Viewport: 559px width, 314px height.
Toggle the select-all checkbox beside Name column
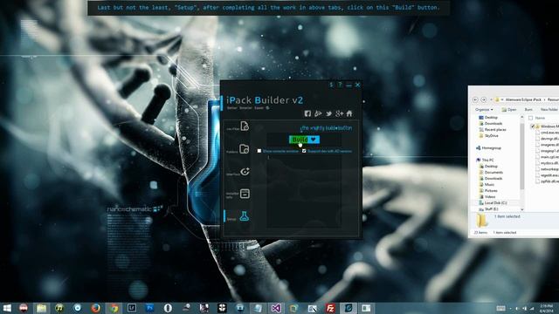click(x=530, y=118)
